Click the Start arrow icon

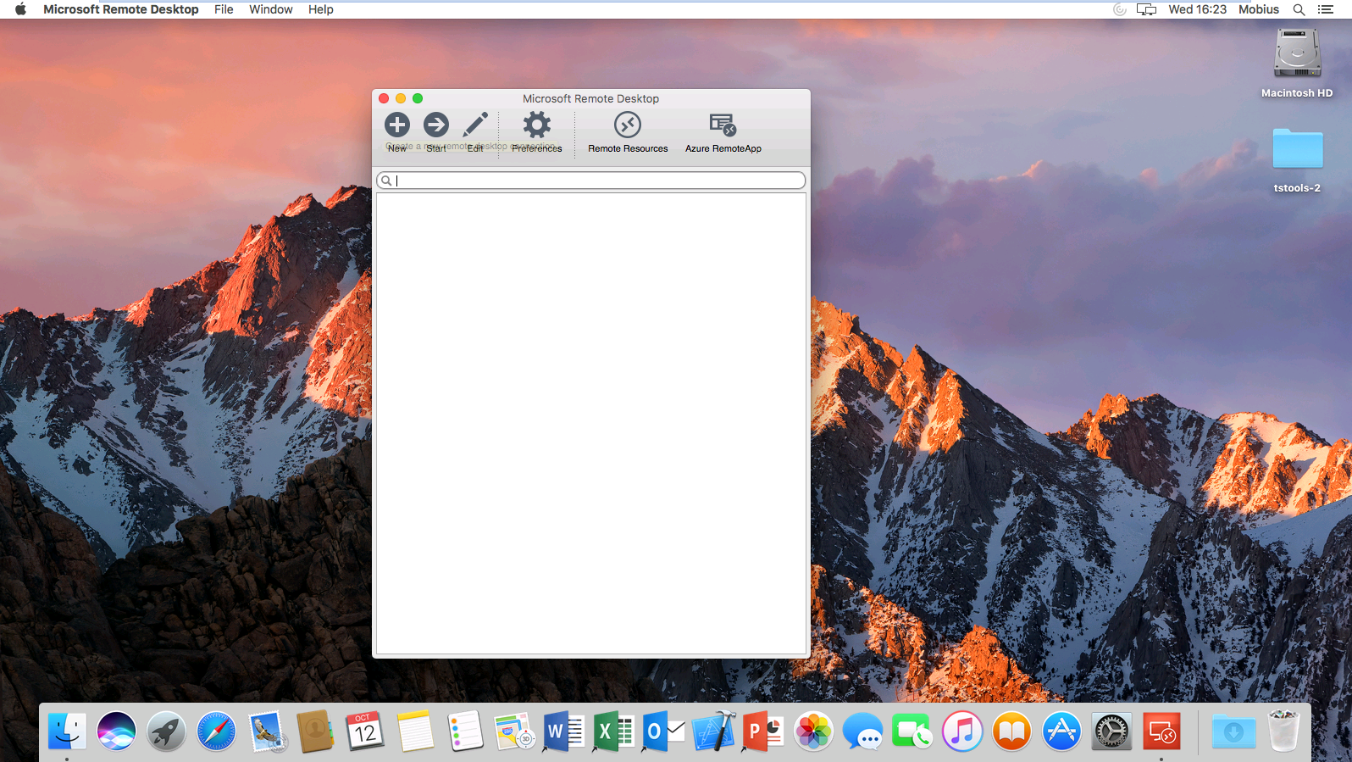pyautogui.click(x=436, y=125)
